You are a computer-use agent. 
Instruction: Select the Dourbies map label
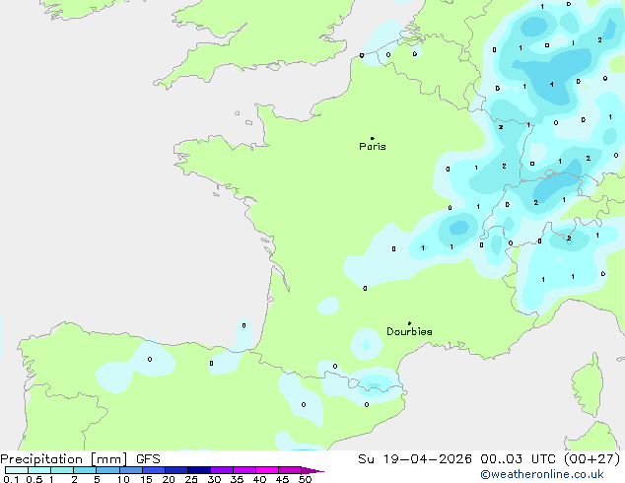point(409,331)
